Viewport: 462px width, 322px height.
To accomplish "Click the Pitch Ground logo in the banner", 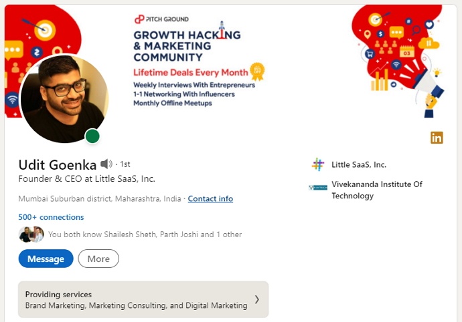I will point(161,19).
